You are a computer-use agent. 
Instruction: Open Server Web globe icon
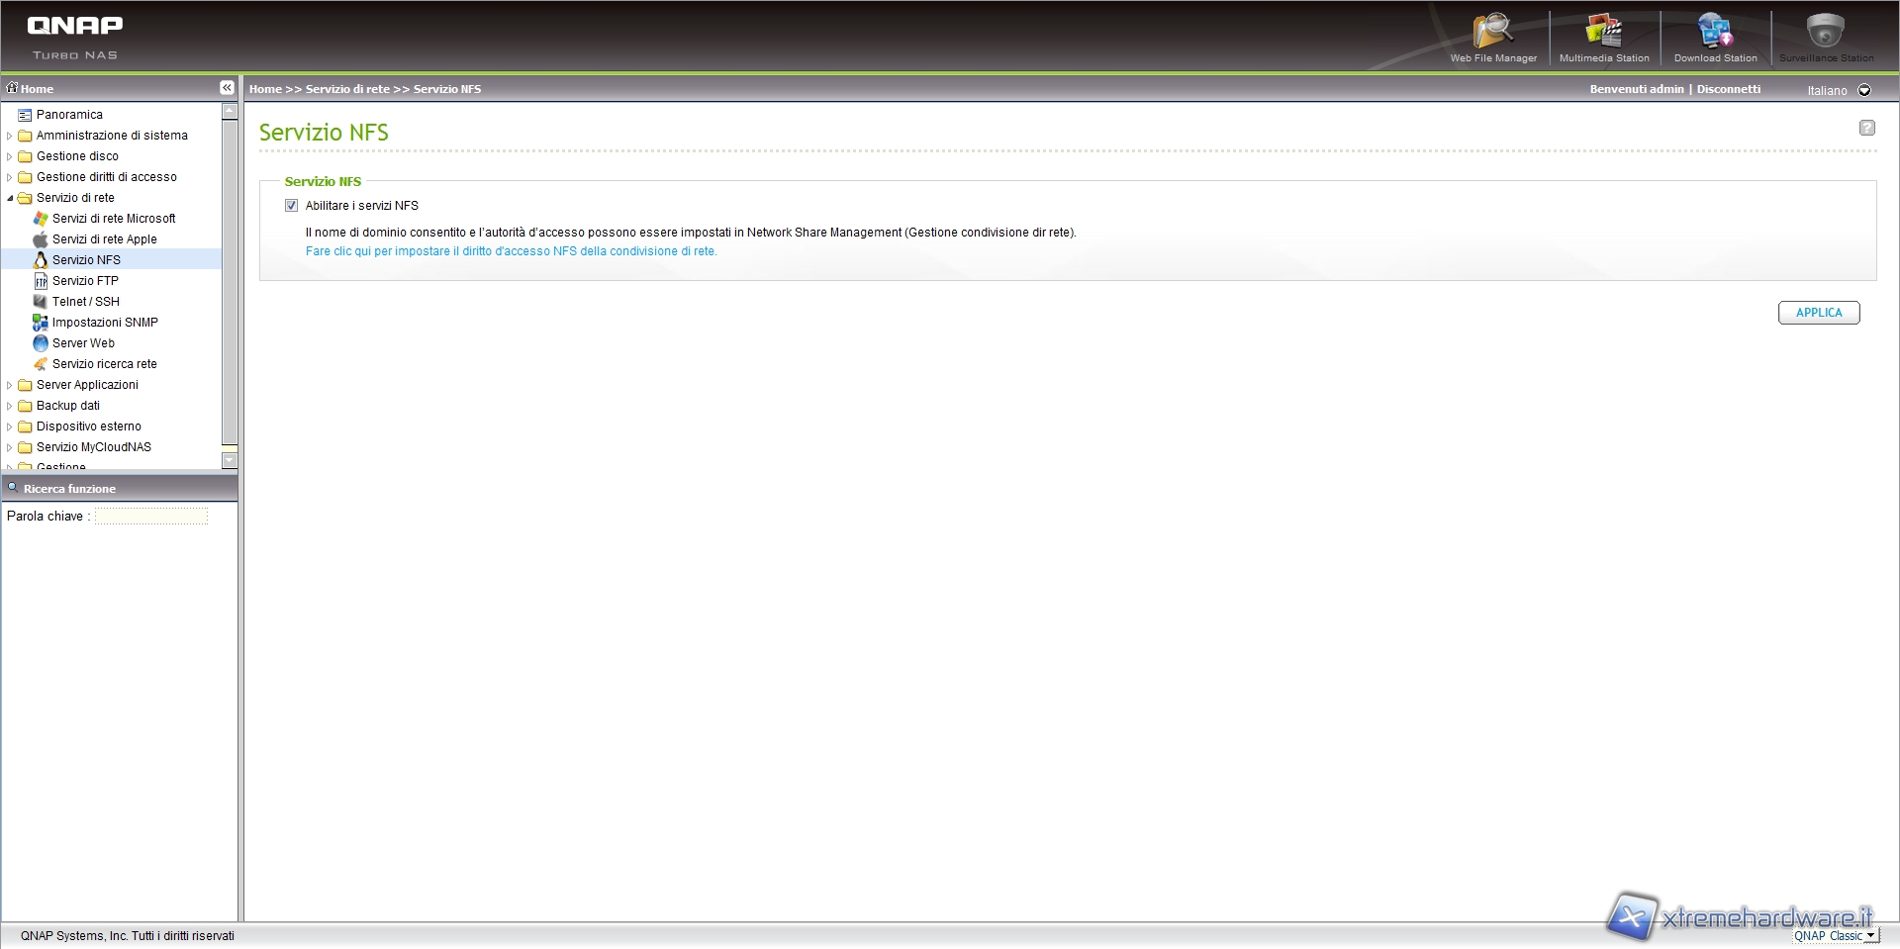click(x=41, y=343)
